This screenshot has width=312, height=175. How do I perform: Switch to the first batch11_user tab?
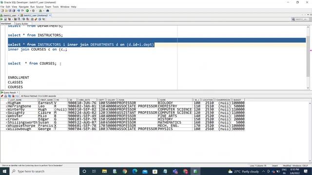tap(10, 15)
